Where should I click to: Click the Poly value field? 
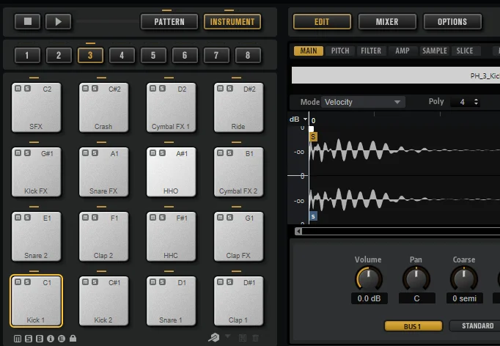coord(462,102)
